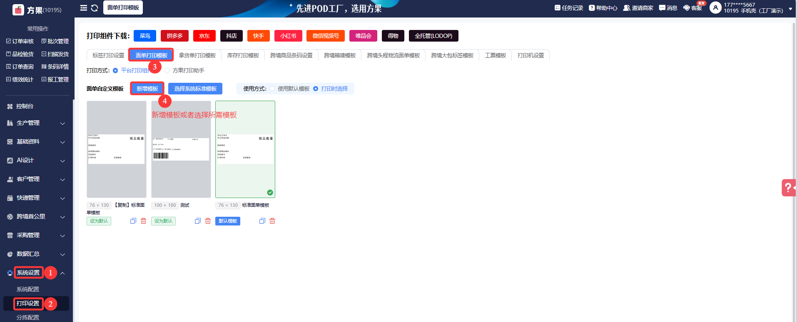797x322 pixels.
Task: Click 选择系统标准模板 button
Action: click(195, 89)
